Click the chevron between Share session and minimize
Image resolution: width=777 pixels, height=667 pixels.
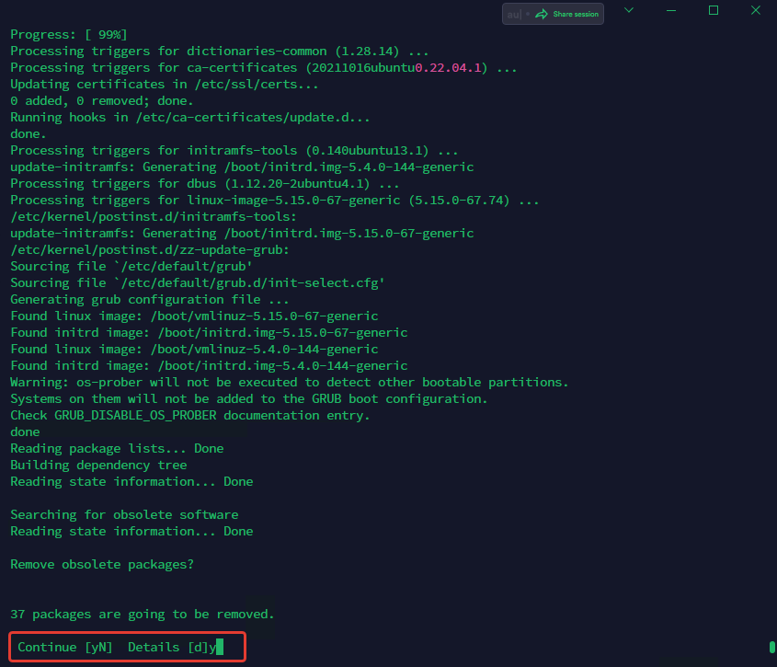pyautogui.click(x=628, y=10)
